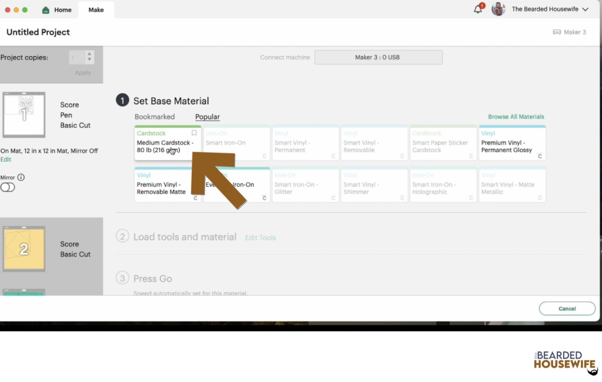Bookmark the Medium Cardstock material
The width and height of the screenshot is (602, 382).
194,133
